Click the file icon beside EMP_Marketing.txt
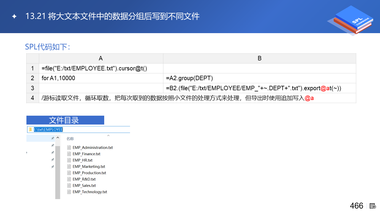The width and height of the screenshot is (380, 213). (69, 167)
